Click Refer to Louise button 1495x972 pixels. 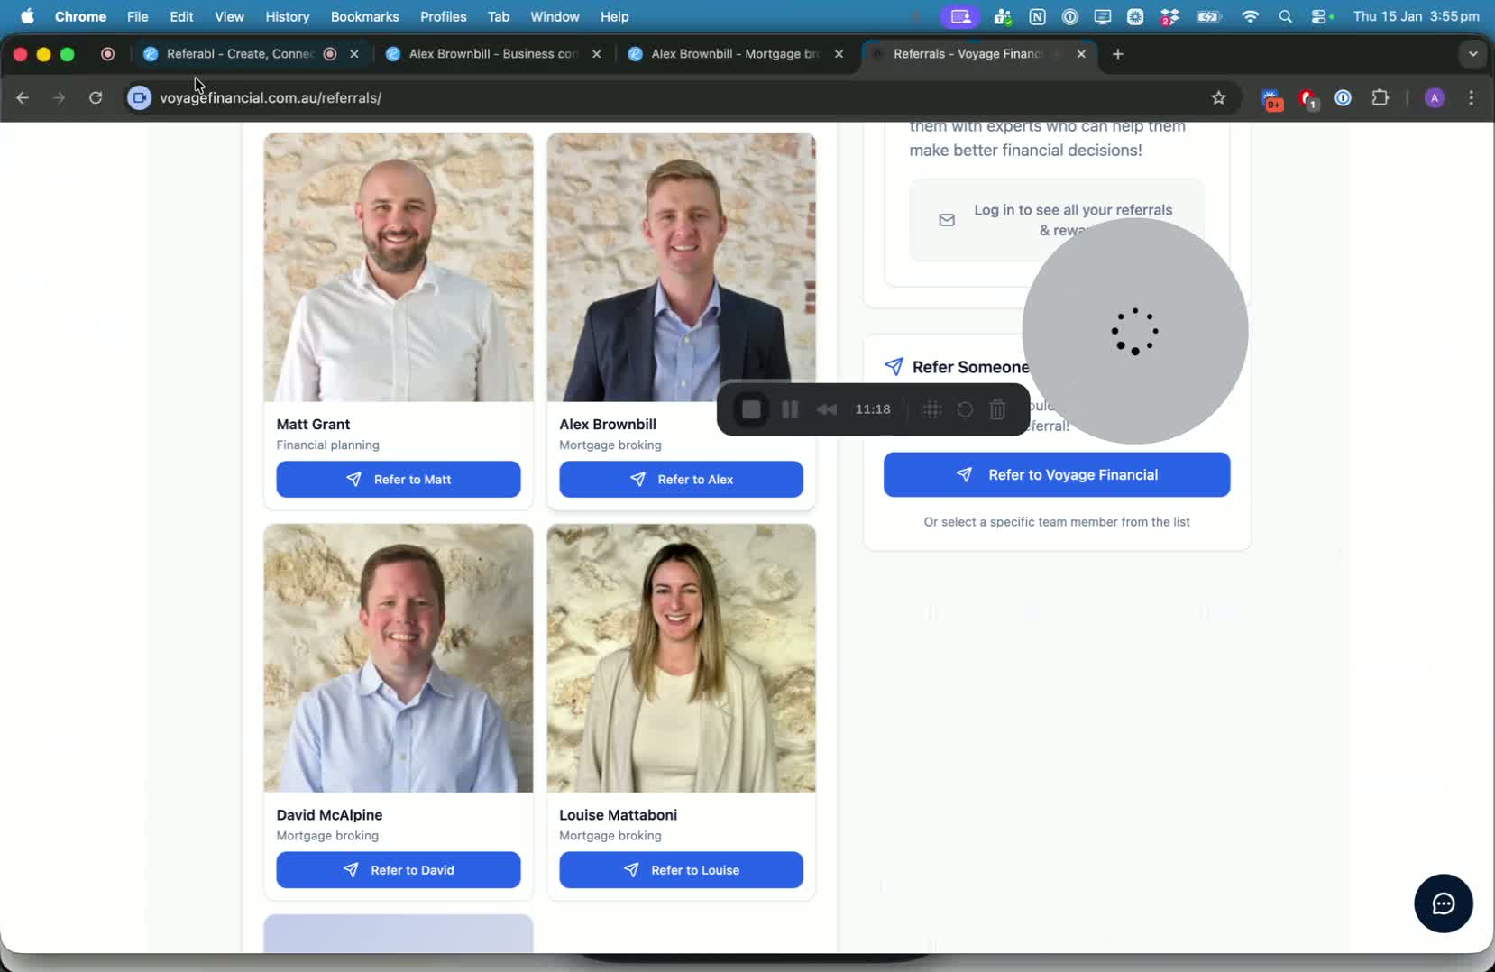coord(681,870)
